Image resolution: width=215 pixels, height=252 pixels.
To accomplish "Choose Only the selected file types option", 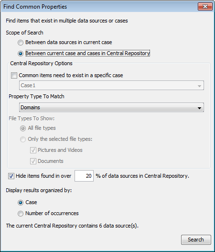I will [x=23, y=139].
